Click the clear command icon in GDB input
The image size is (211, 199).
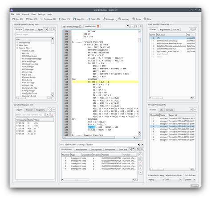tap(139, 145)
